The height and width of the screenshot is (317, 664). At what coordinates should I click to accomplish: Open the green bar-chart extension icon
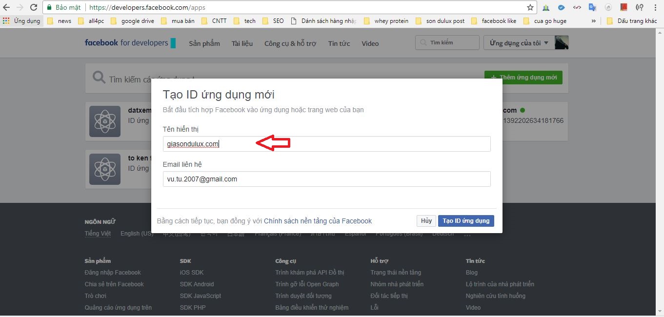(x=546, y=8)
